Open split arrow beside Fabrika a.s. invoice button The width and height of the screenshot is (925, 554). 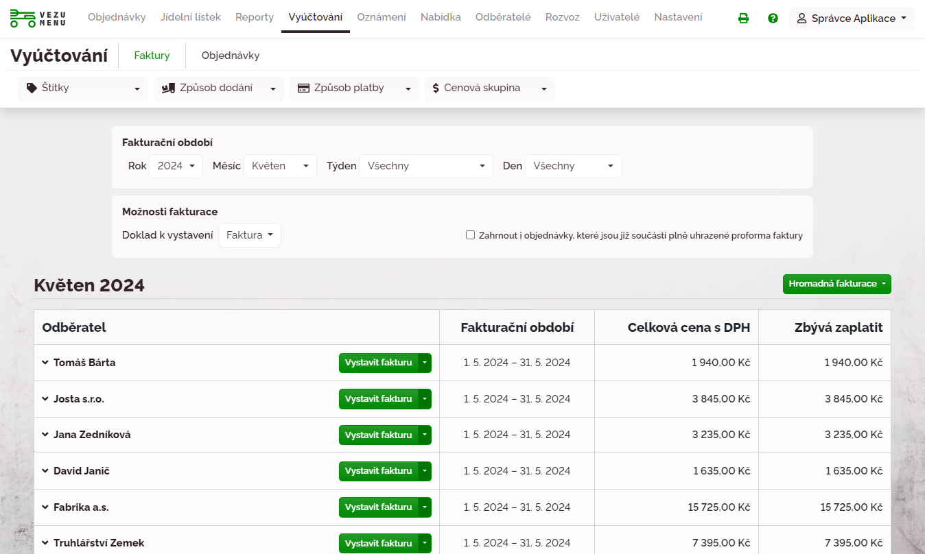425,507
